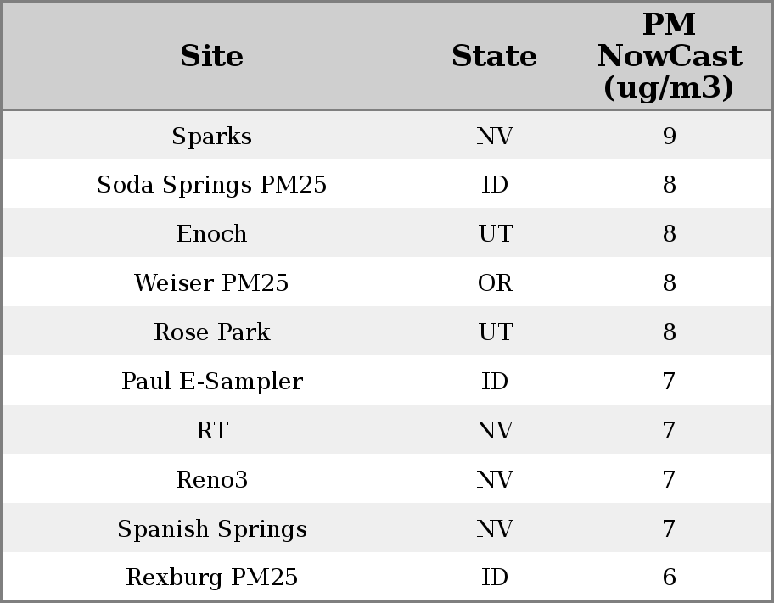Image resolution: width=774 pixels, height=603 pixels.
Task: Click the PM NowCast column header
Action: (x=669, y=57)
